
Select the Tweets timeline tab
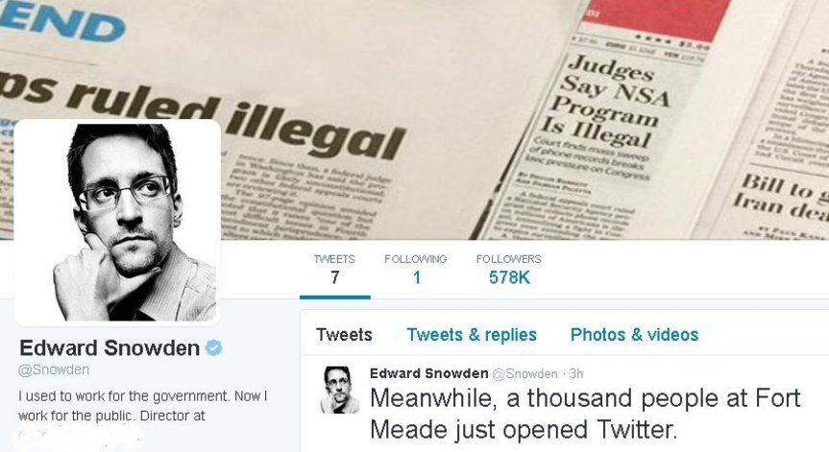[344, 335]
